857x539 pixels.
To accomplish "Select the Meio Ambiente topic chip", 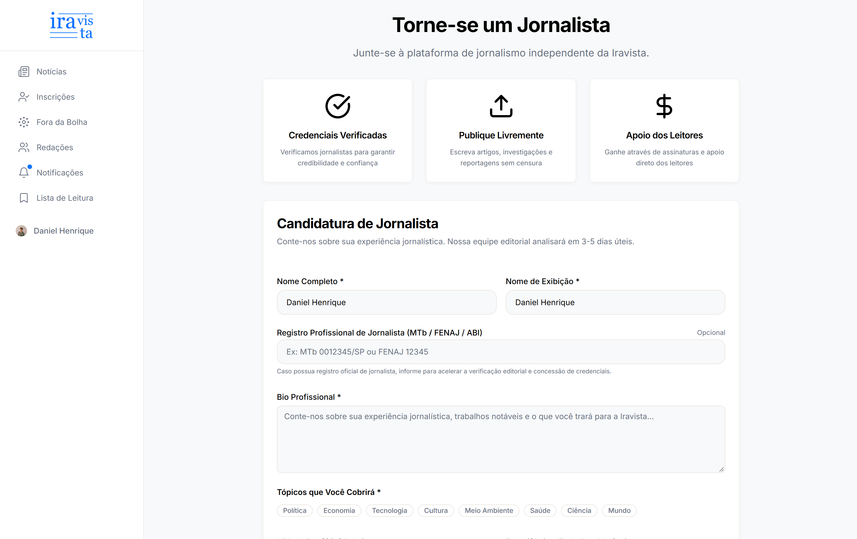I will point(489,511).
